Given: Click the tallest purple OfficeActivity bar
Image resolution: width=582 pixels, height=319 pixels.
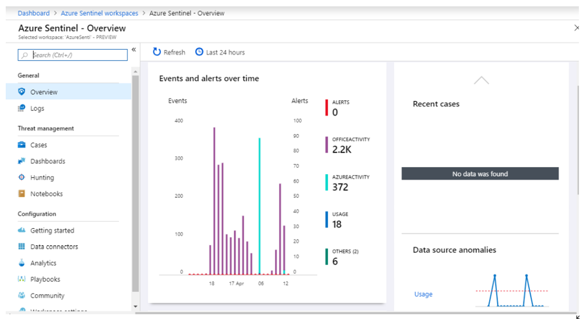Looking at the screenshot, I should pos(214,201).
